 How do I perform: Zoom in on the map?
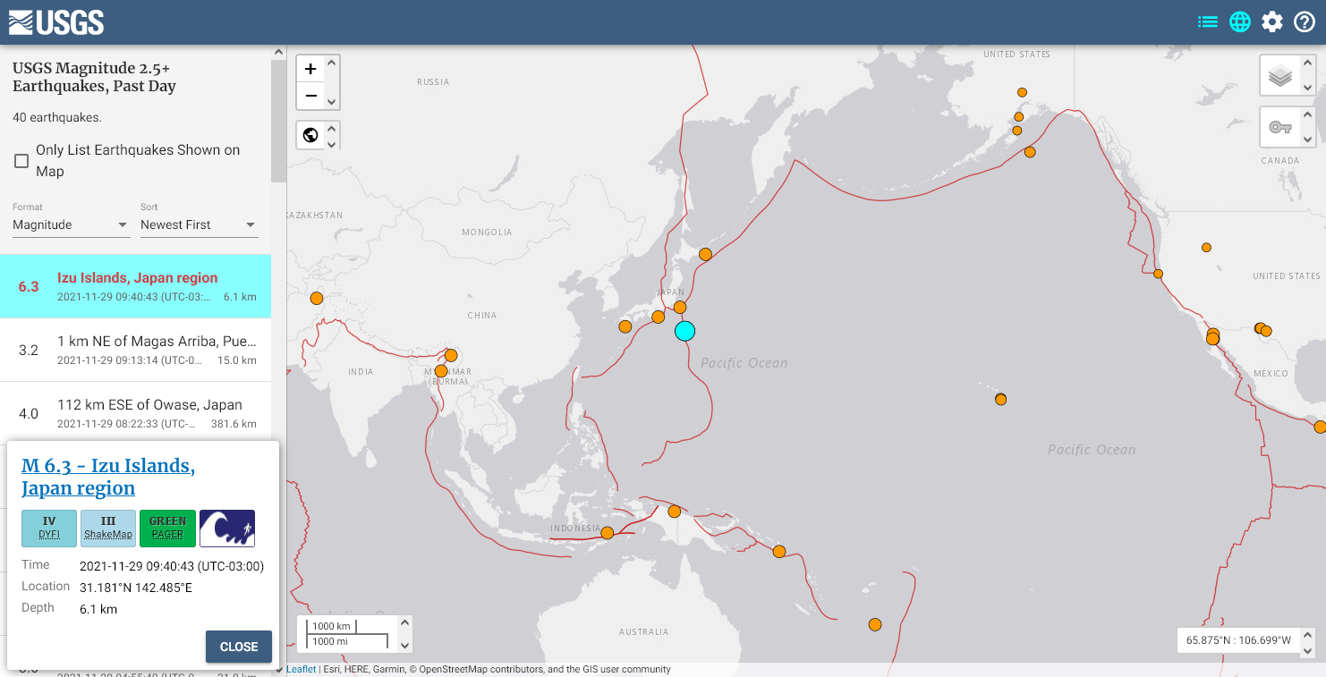(310, 69)
